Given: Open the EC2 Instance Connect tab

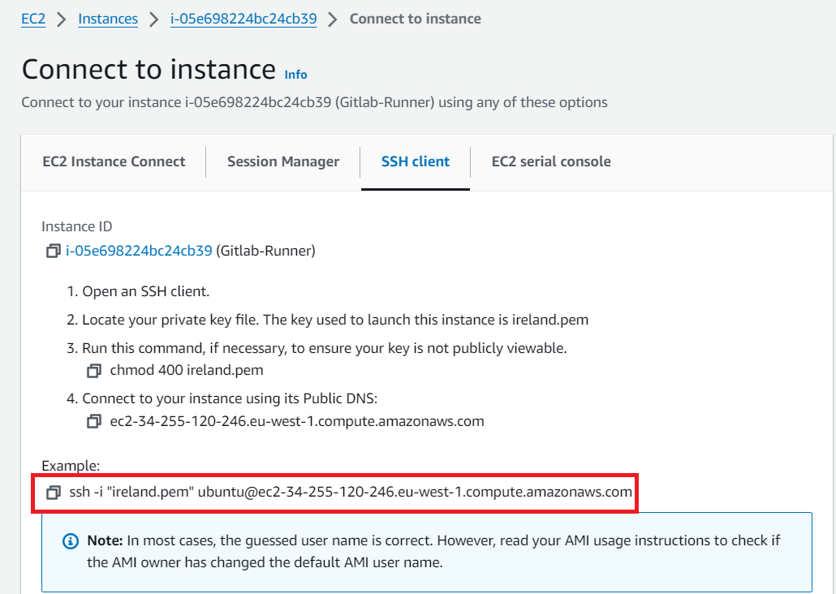Looking at the screenshot, I should point(113,161).
